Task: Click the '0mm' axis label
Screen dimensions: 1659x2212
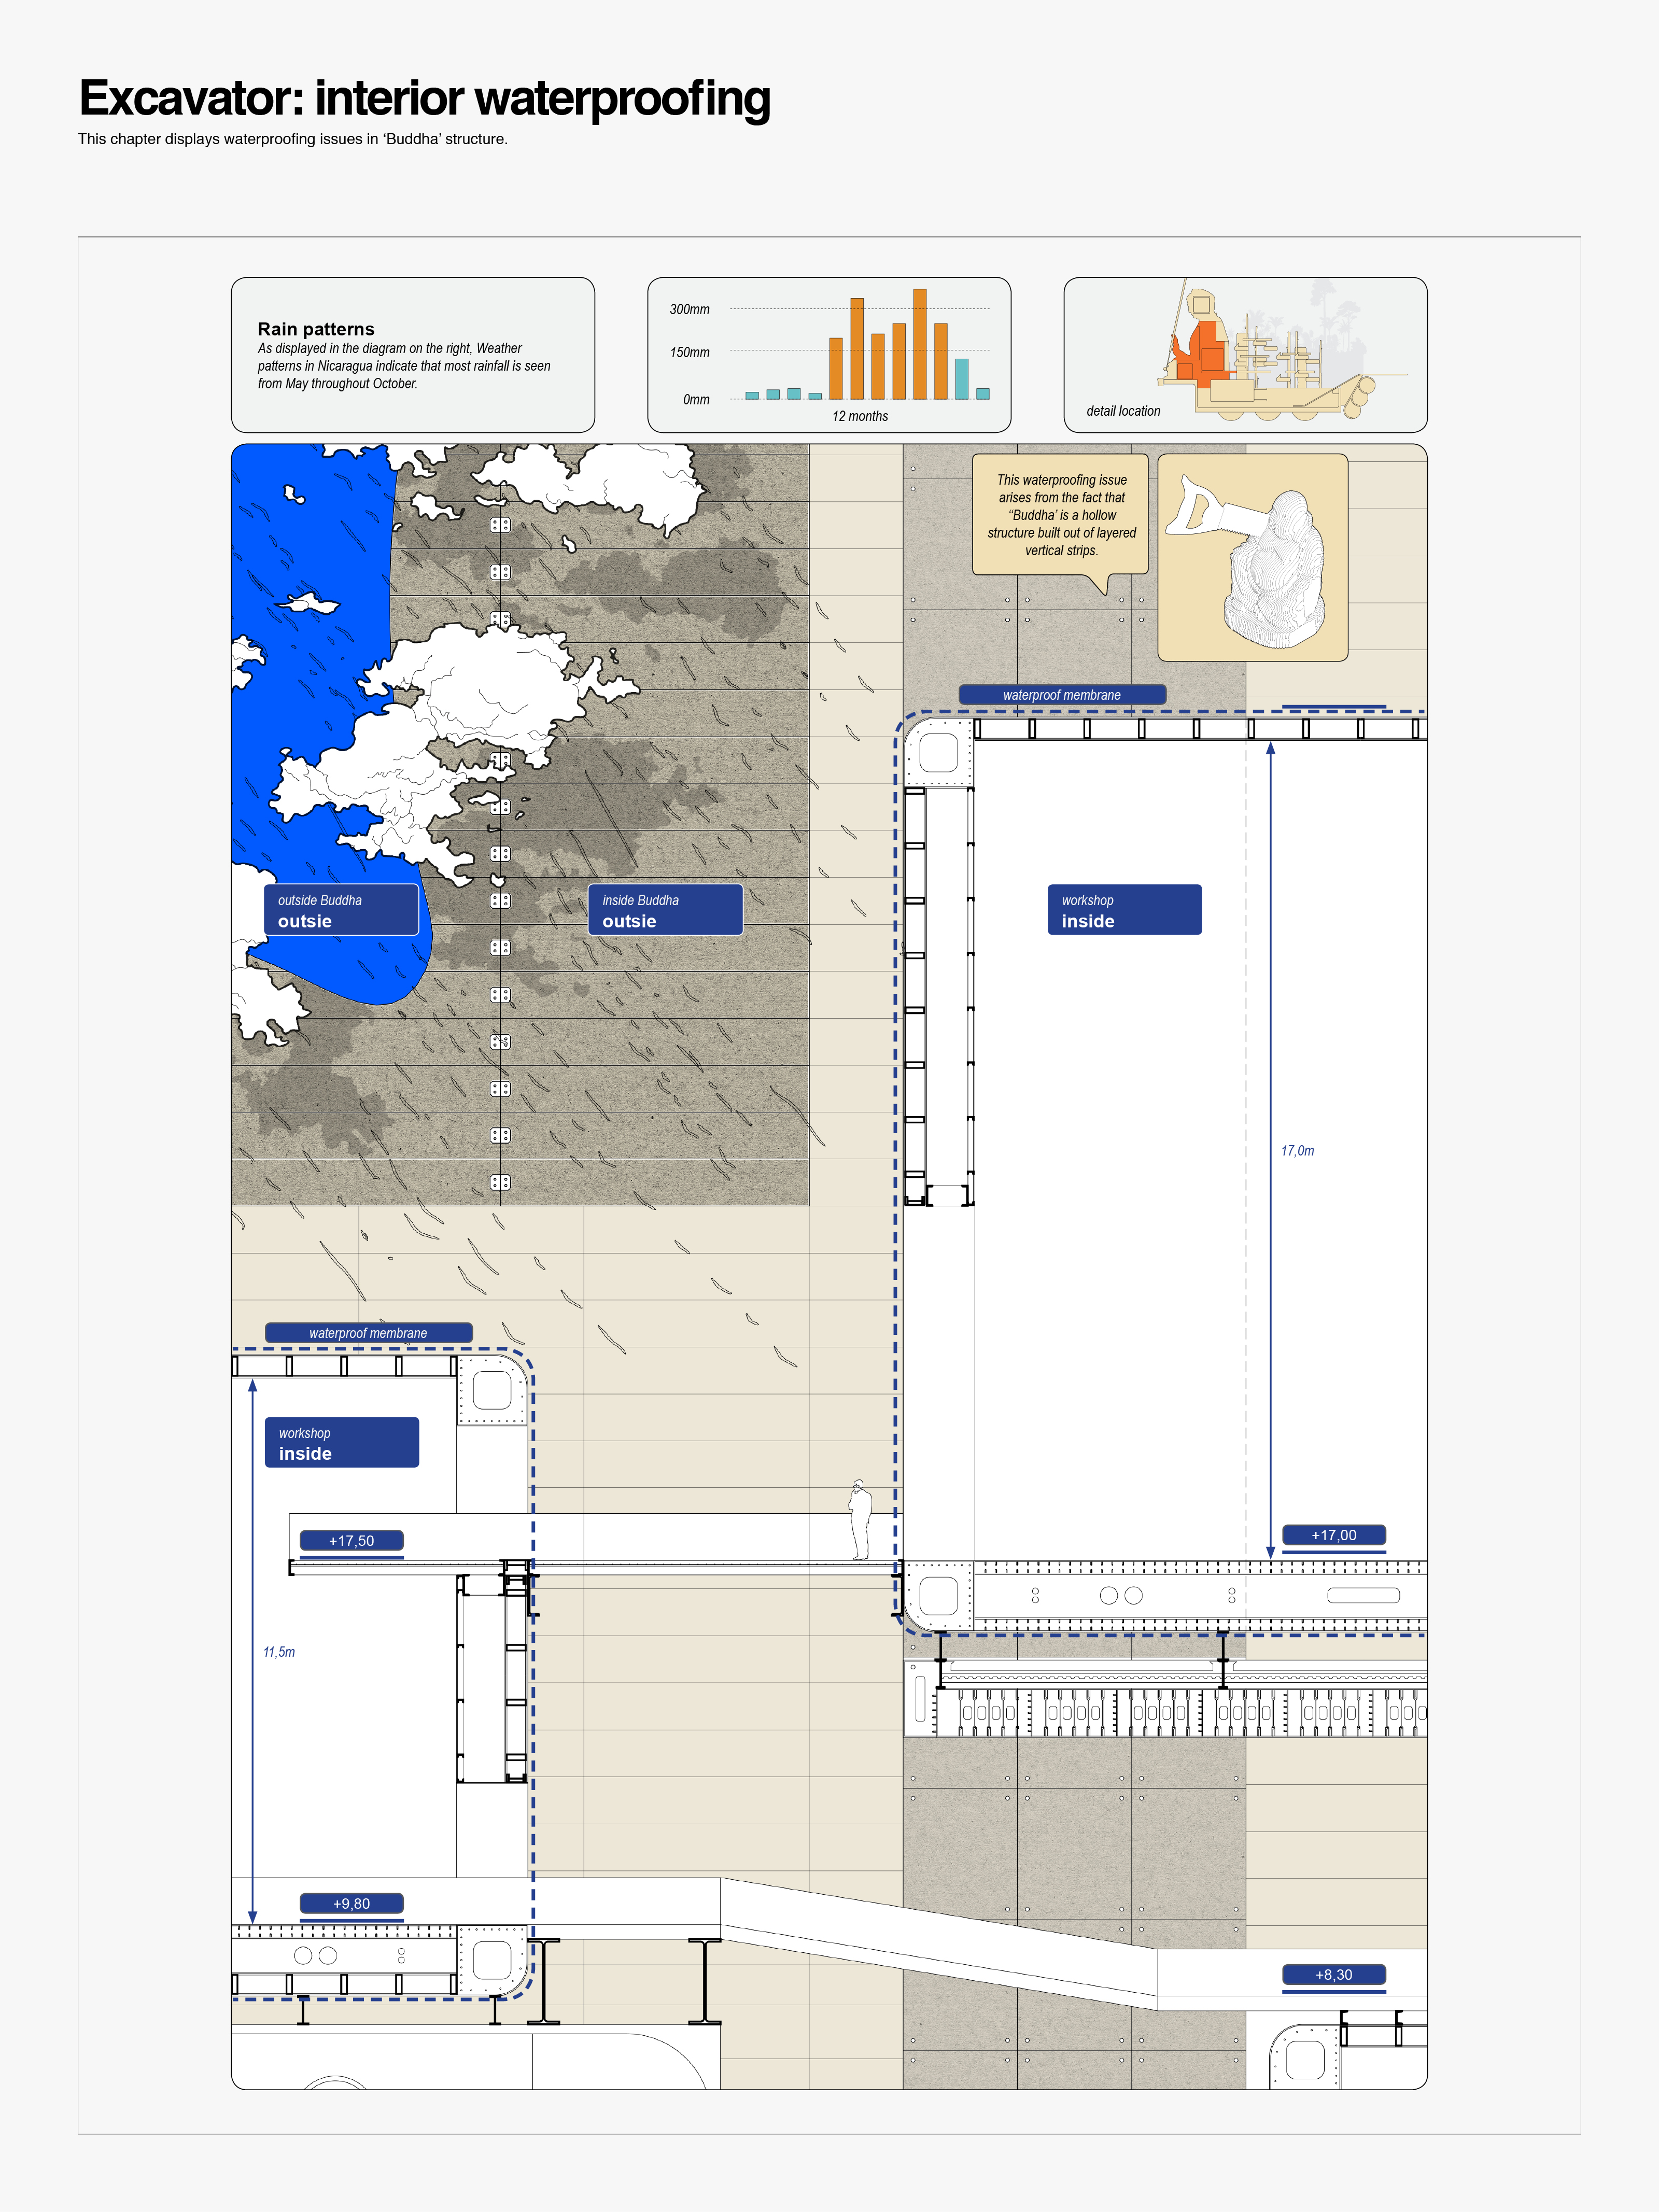Action: (696, 399)
